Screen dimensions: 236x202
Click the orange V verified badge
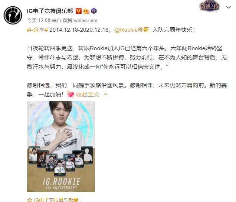[78, 11]
